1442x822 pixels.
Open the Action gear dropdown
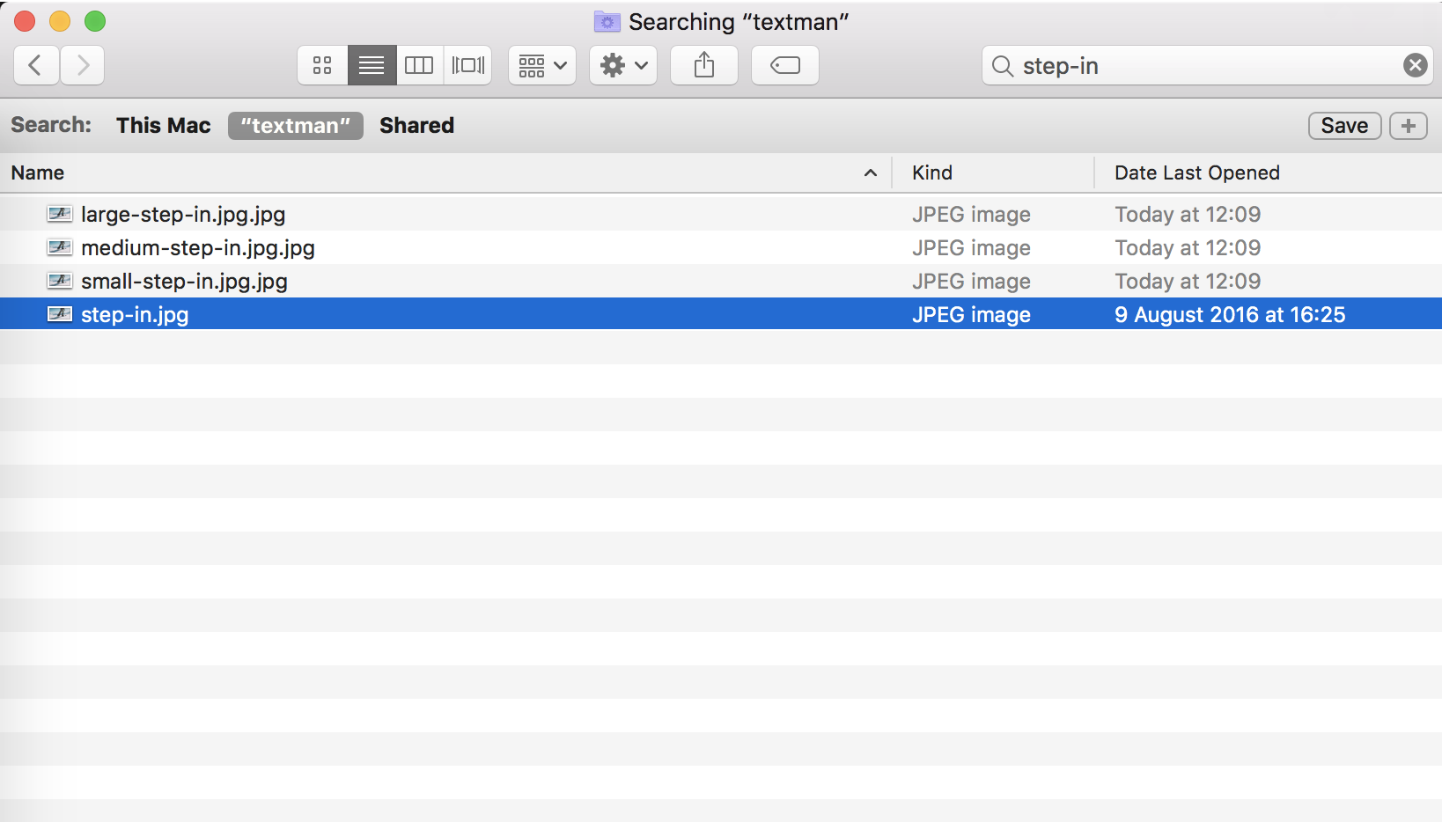click(623, 66)
